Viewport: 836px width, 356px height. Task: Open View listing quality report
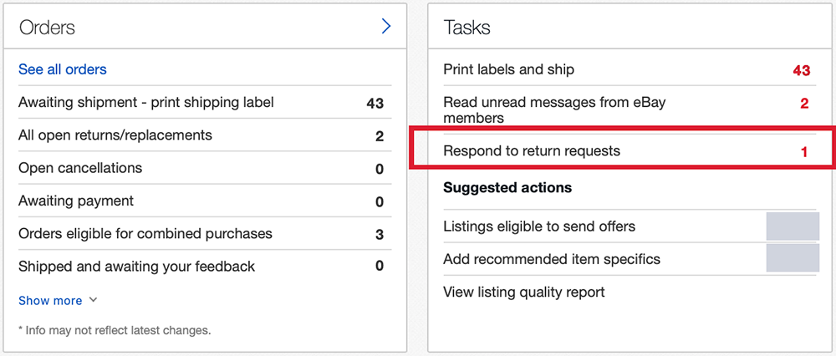(524, 292)
